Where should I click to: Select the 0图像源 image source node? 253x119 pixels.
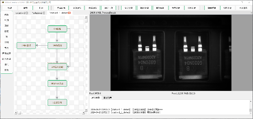coord(57,29)
